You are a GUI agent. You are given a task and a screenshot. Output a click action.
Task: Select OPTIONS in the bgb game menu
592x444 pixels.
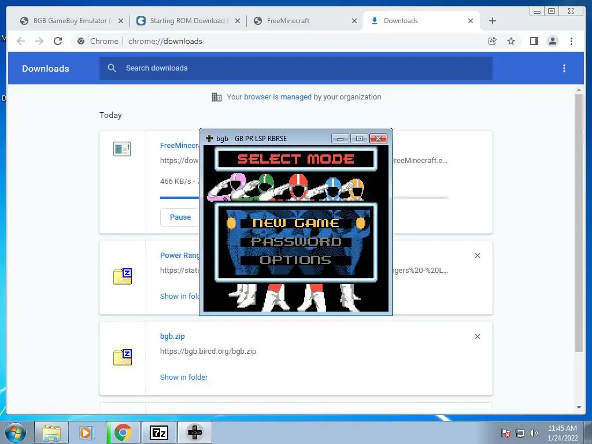pos(295,260)
